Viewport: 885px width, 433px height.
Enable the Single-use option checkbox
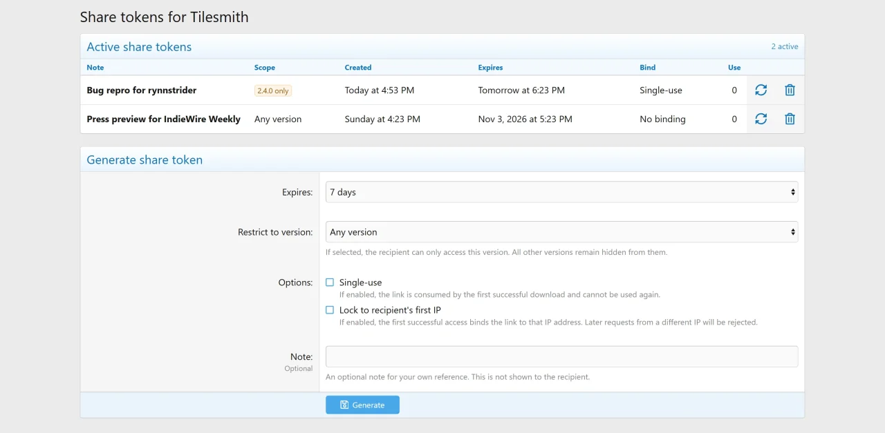(x=330, y=282)
